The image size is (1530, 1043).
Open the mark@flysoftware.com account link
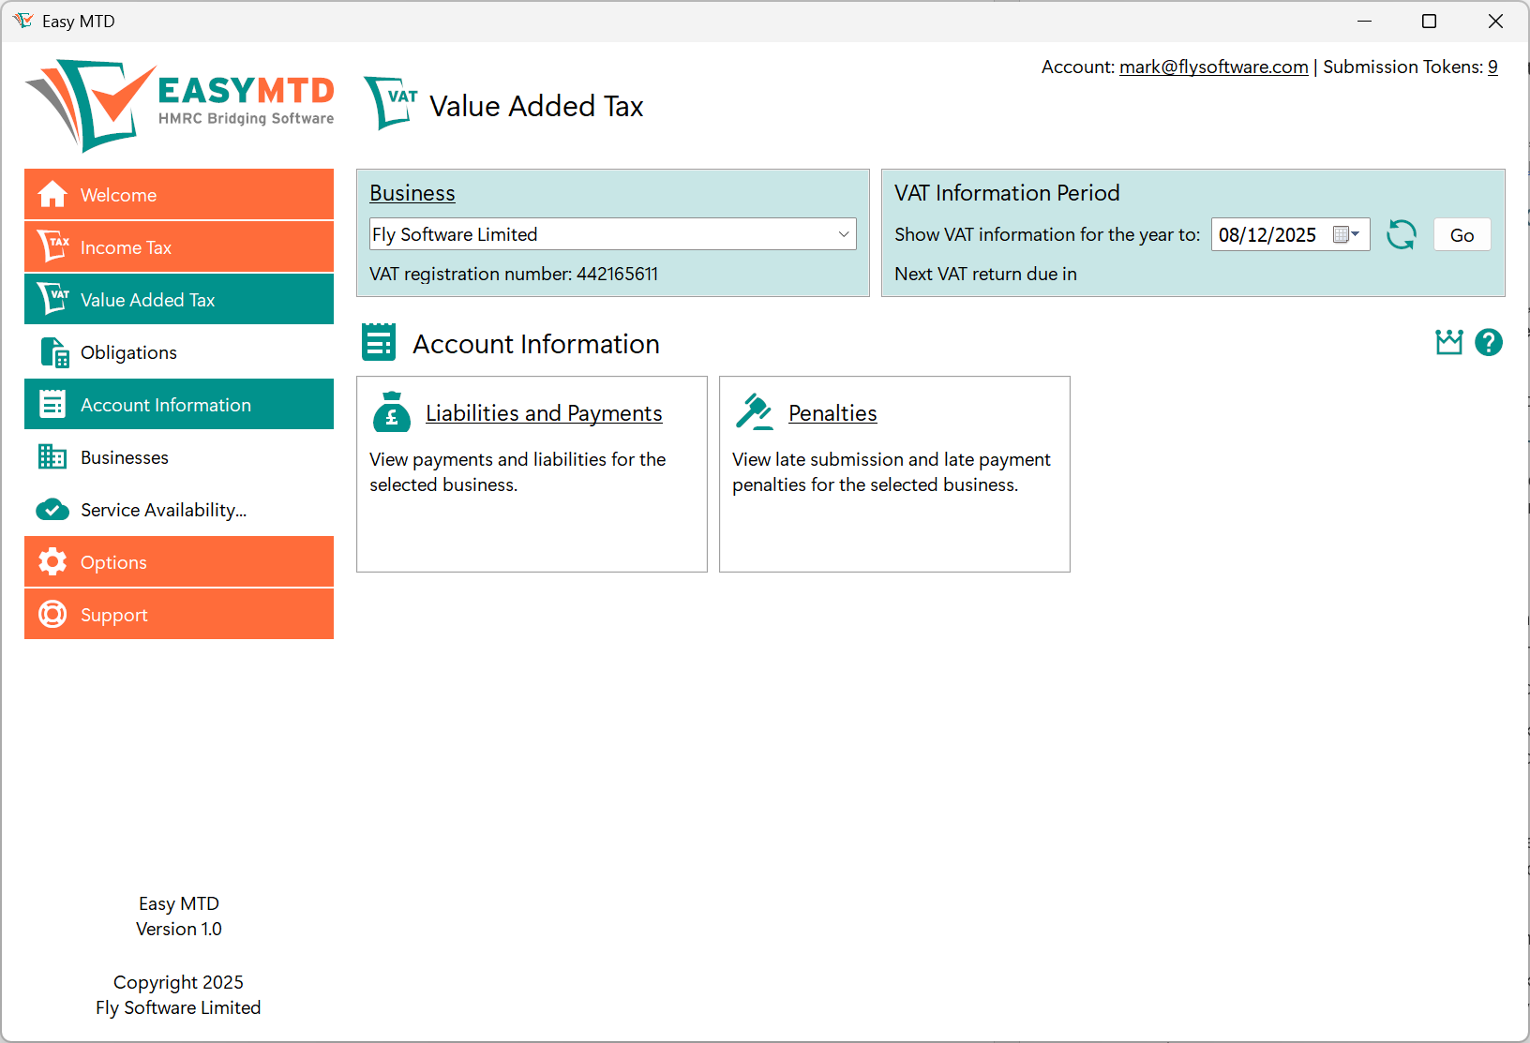point(1213,67)
